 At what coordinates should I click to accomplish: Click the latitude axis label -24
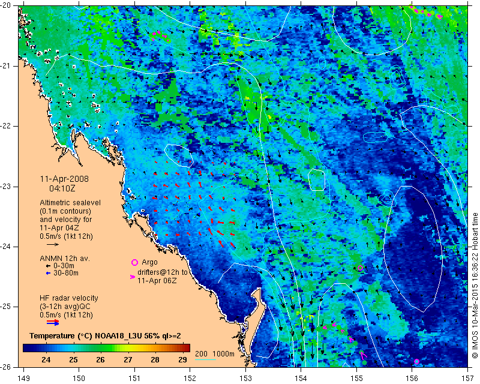[x=6, y=247]
